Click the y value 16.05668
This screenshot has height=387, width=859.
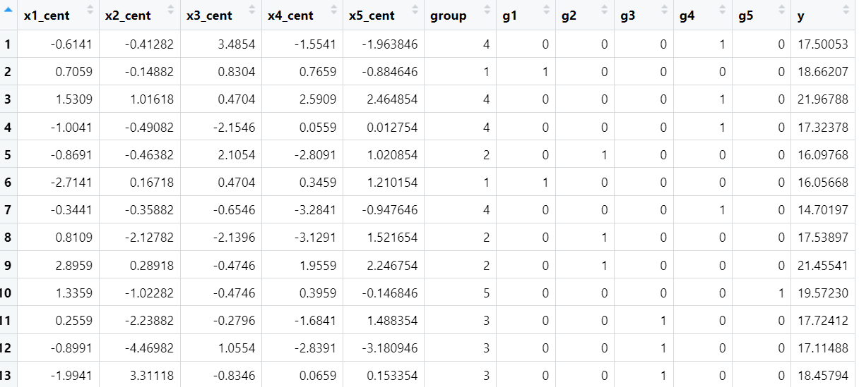(x=823, y=183)
